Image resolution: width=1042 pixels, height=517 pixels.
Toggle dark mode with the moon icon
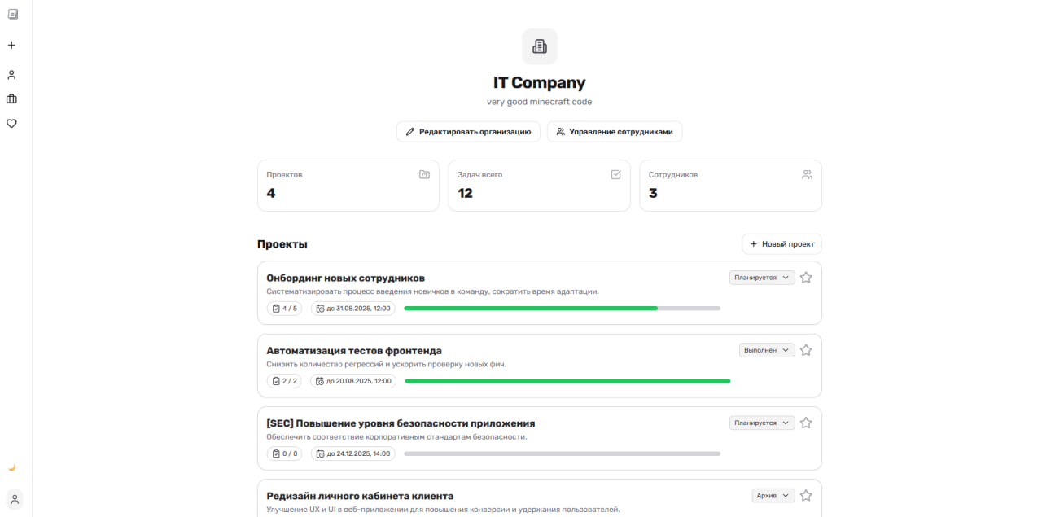point(11,467)
